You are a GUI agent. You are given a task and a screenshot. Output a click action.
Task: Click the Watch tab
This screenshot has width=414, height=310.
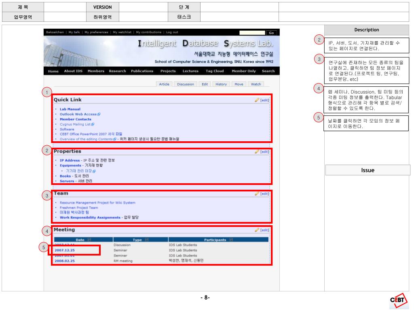tap(256, 84)
